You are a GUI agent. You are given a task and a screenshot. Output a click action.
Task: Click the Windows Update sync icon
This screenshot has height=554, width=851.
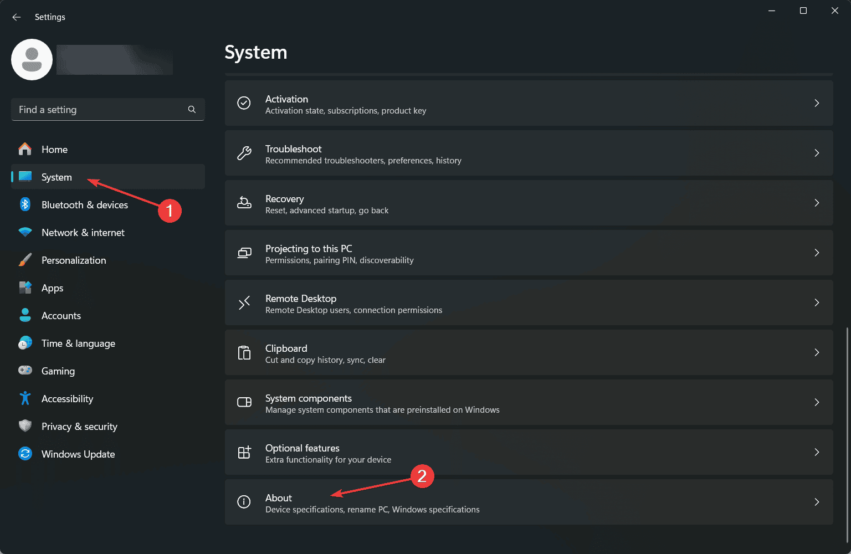click(x=25, y=454)
